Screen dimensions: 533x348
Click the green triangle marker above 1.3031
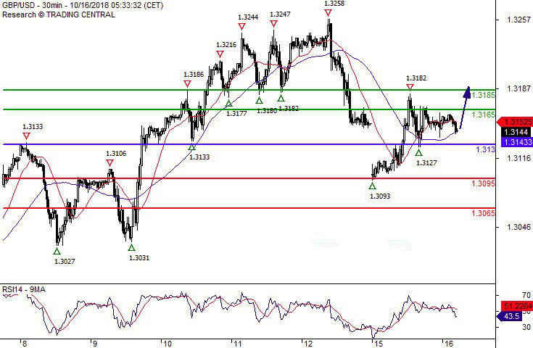(x=131, y=248)
